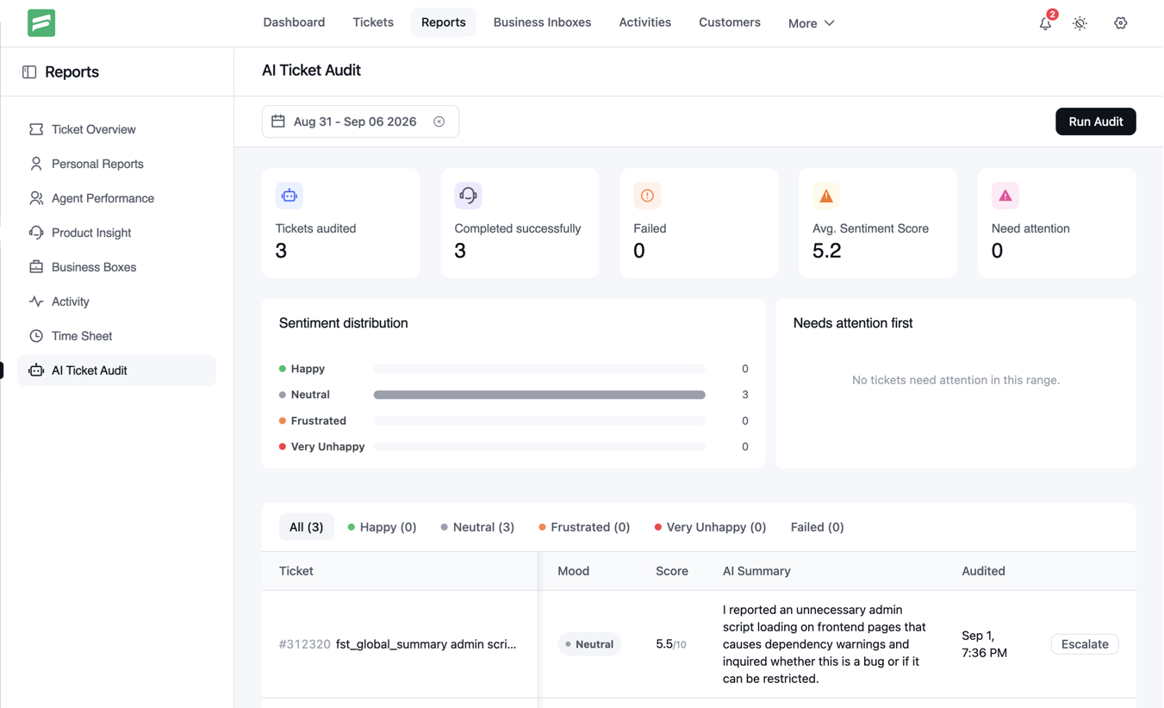Collapse the Reports sidebar panel icon

(29, 71)
